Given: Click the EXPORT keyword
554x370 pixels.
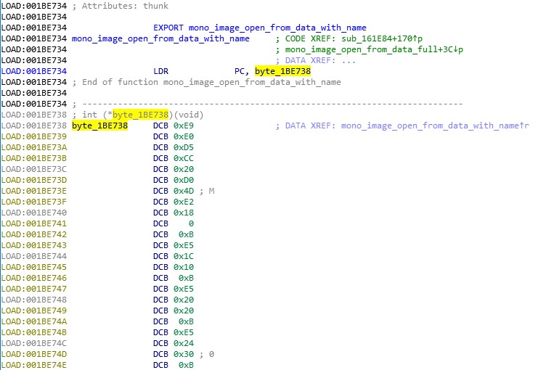Looking at the screenshot, I should point(168,28).
